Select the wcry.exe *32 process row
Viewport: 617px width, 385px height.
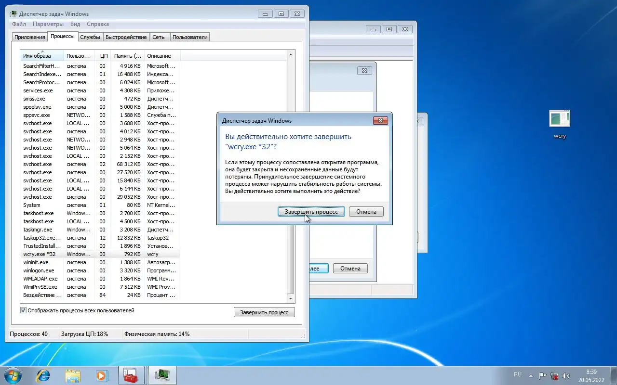tap(100, 254)
